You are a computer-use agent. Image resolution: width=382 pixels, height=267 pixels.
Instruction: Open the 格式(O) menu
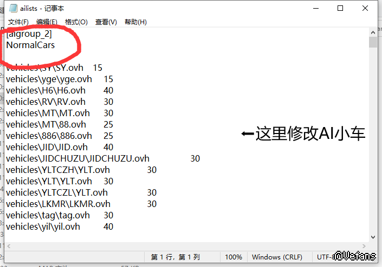(x=76, y=22)
